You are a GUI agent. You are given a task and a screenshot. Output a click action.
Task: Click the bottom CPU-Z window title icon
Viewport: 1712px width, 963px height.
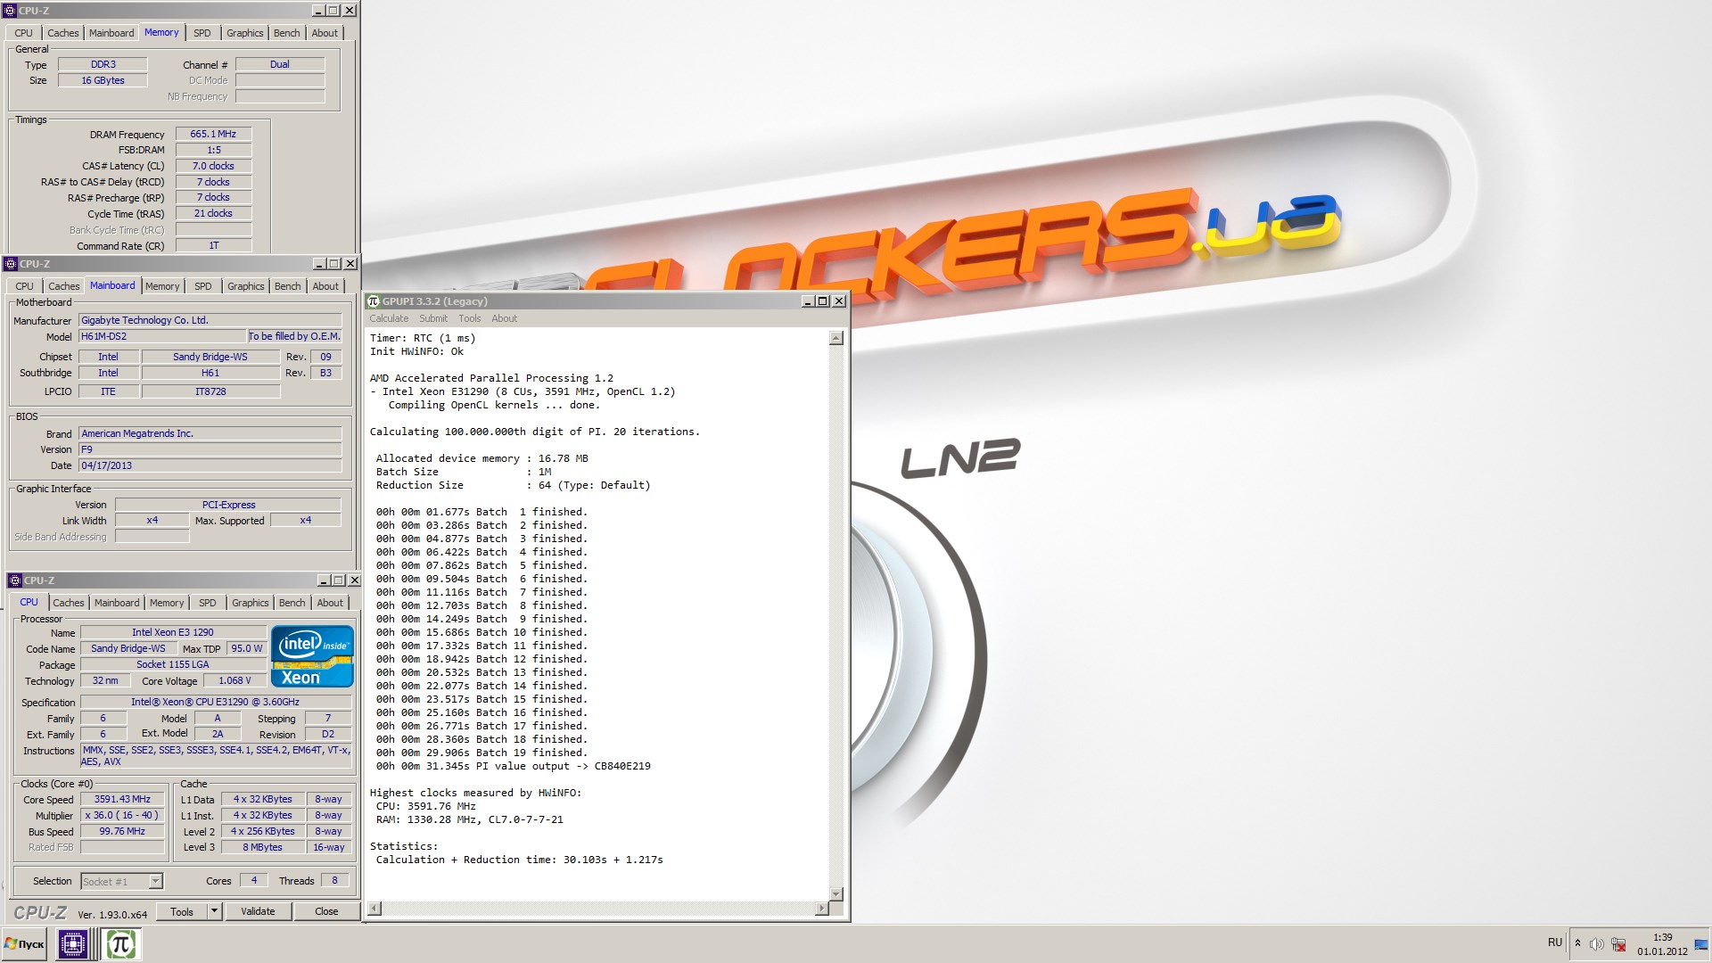15,580
